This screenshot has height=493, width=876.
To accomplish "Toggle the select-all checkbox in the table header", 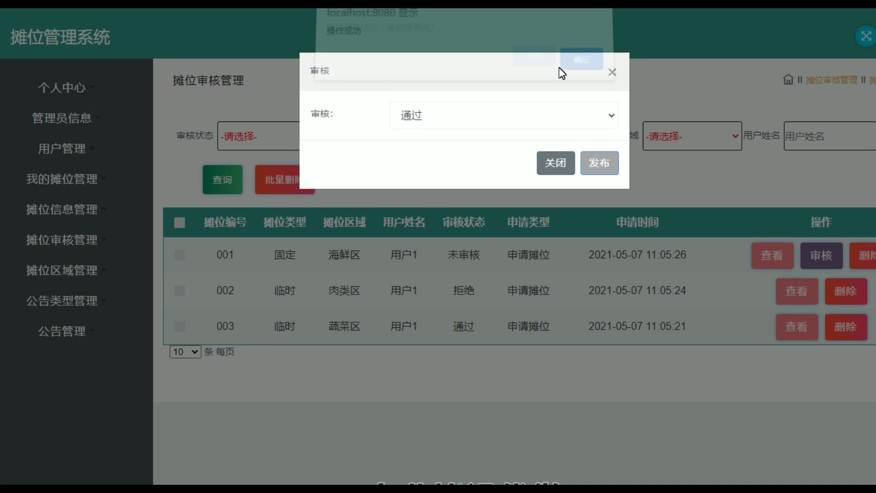I will [179, 223].
